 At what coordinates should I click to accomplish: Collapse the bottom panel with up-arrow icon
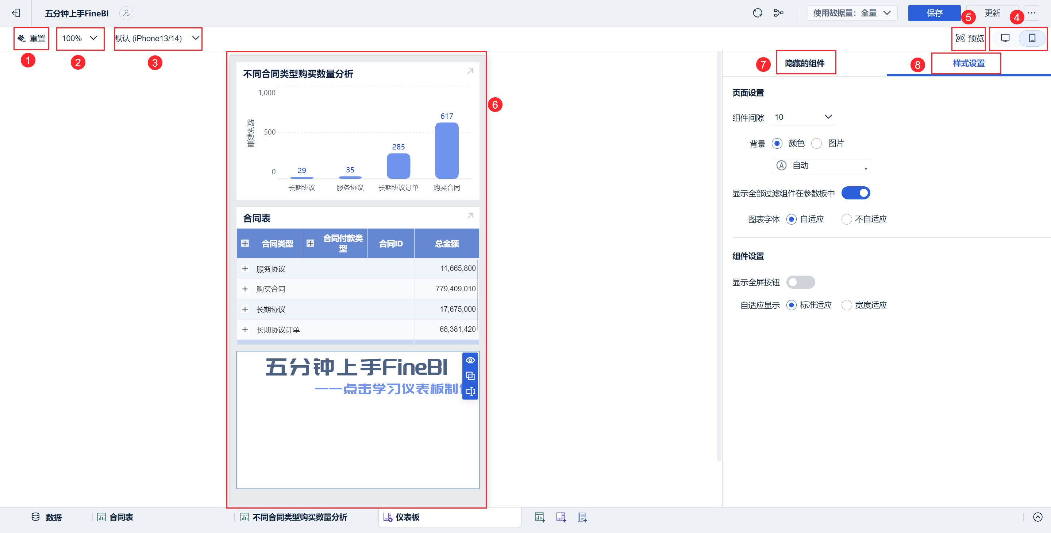click(x=1037, y=517)
